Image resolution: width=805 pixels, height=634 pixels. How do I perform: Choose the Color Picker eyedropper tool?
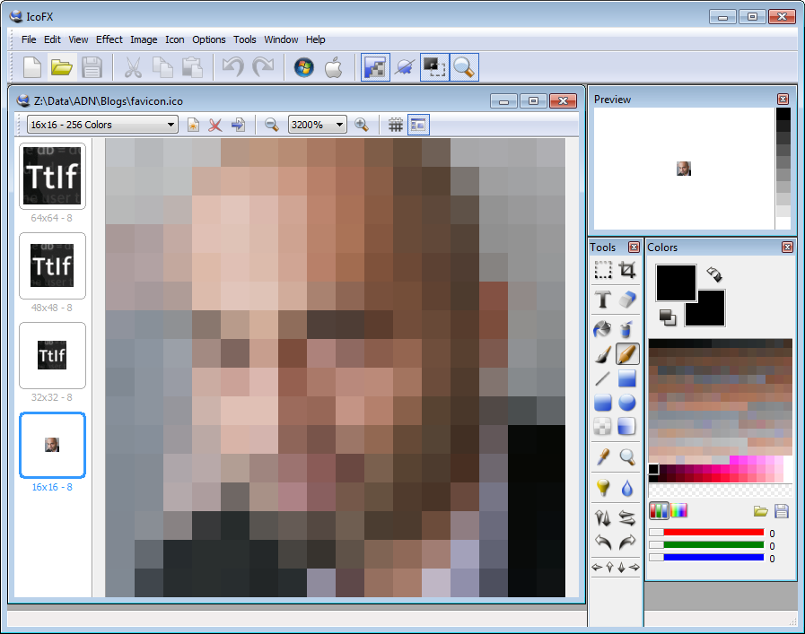[x=603, y=457]
